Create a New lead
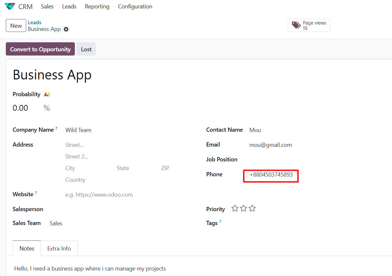 [x=16, y=26]
